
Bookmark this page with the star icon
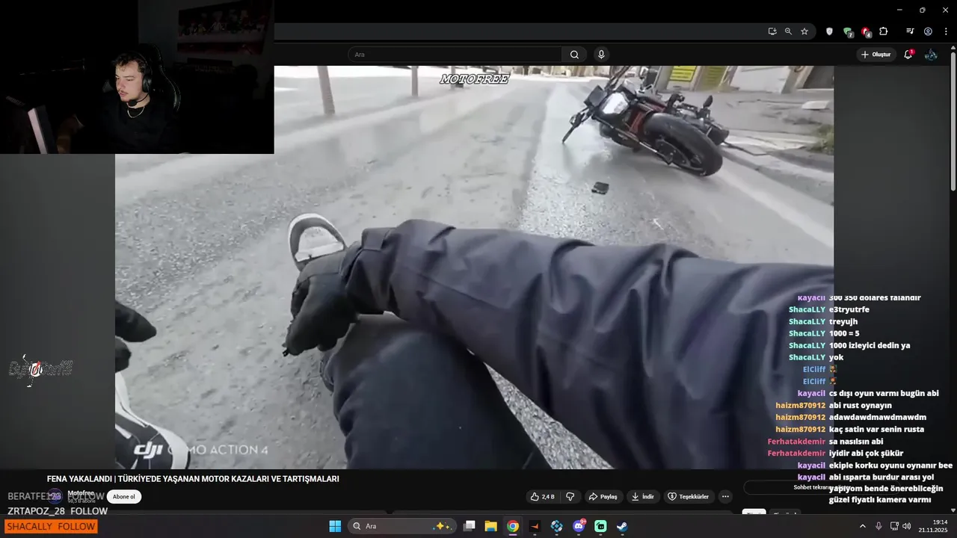(x=804, y=31)
